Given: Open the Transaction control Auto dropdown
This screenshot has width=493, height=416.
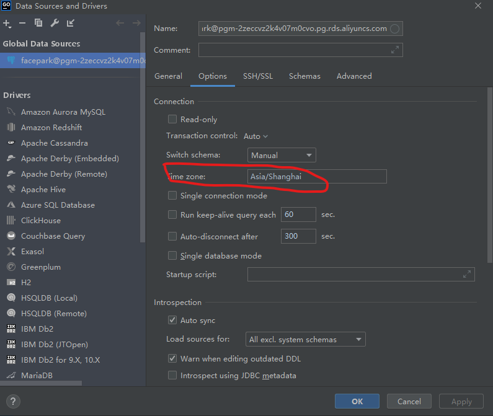Looking at the screenshot, I should (255, 136).
